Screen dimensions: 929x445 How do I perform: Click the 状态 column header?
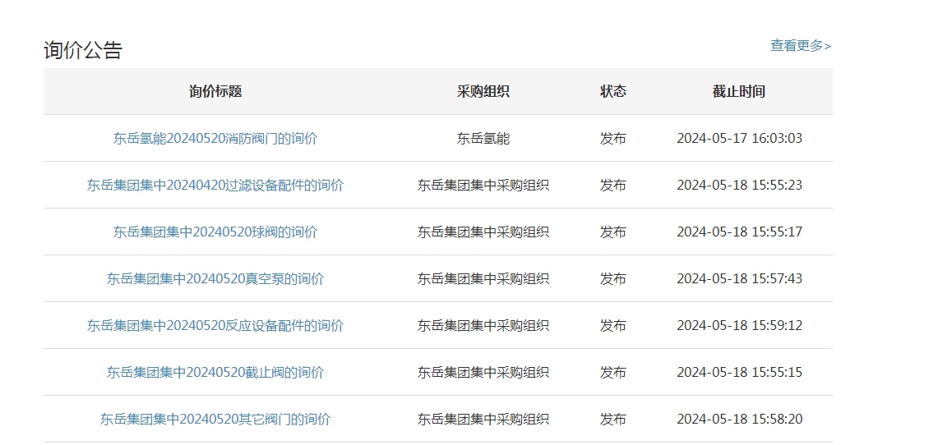coord(613,91)
